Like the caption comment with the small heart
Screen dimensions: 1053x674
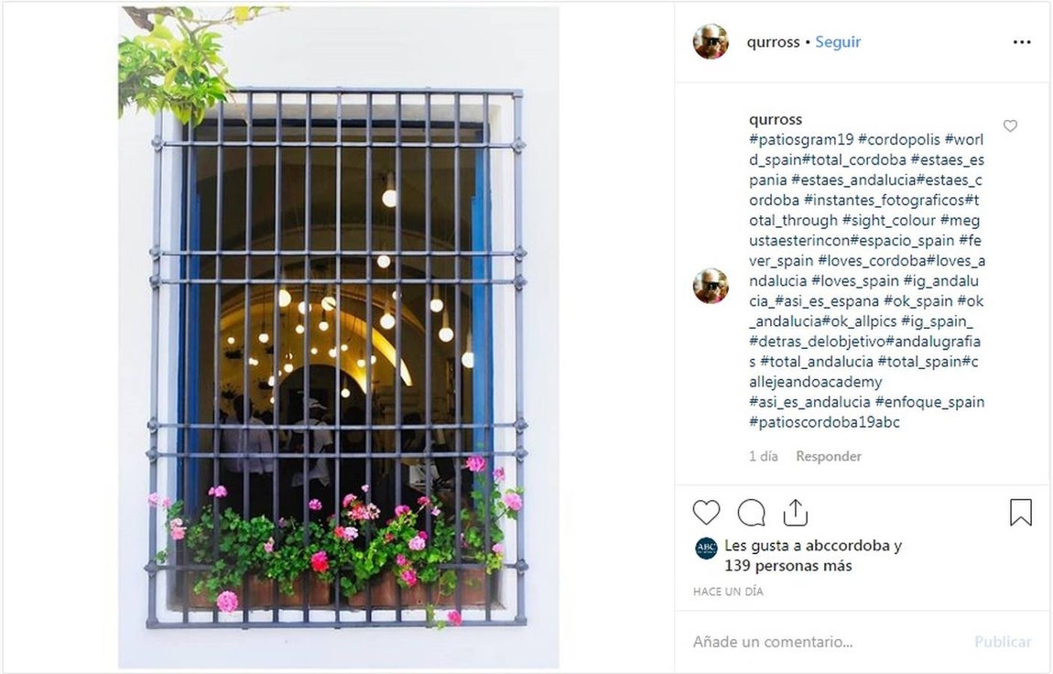[1010, 126]
